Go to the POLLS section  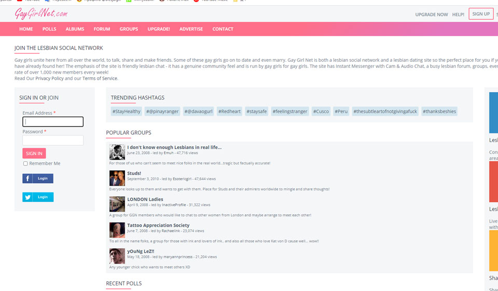pyautogui.click(x=49, y=29)
